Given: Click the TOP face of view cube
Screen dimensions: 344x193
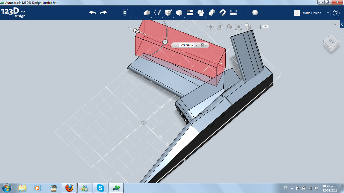Looking at the screenshot, I should pyautogui.click(x=331, y=42).
